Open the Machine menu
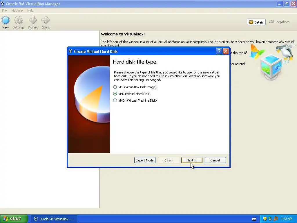 (x=17, y=10)
